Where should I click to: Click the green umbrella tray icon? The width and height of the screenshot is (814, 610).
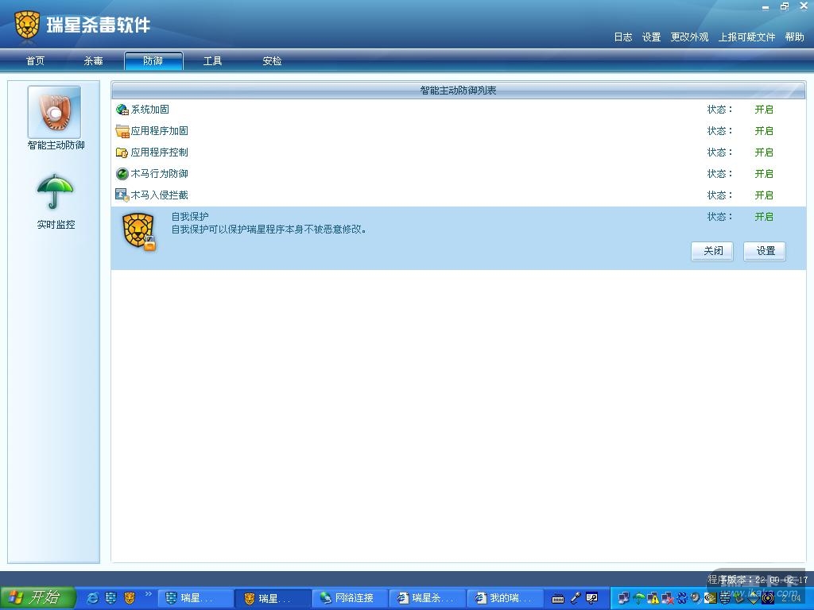[640, 599]
